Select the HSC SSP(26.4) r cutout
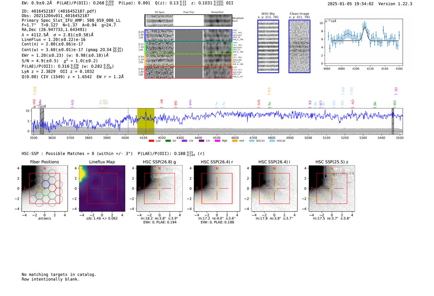Screen dimensions: 434x296 (217, 189)
